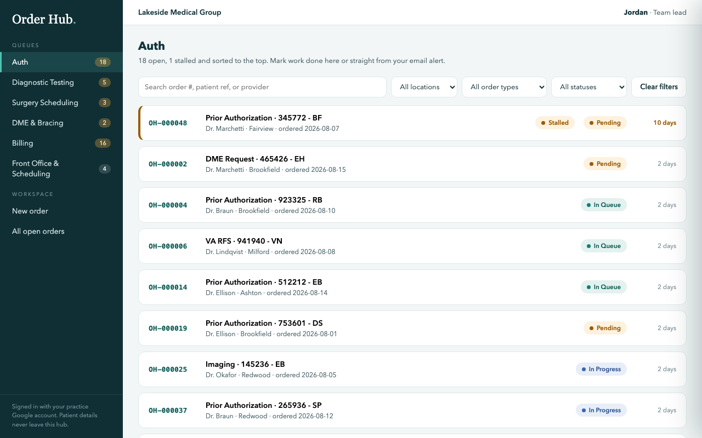The height and width of the screenshot is (438, 702).
Task: Click the Billing count badge 16
Action: [103, 143]
